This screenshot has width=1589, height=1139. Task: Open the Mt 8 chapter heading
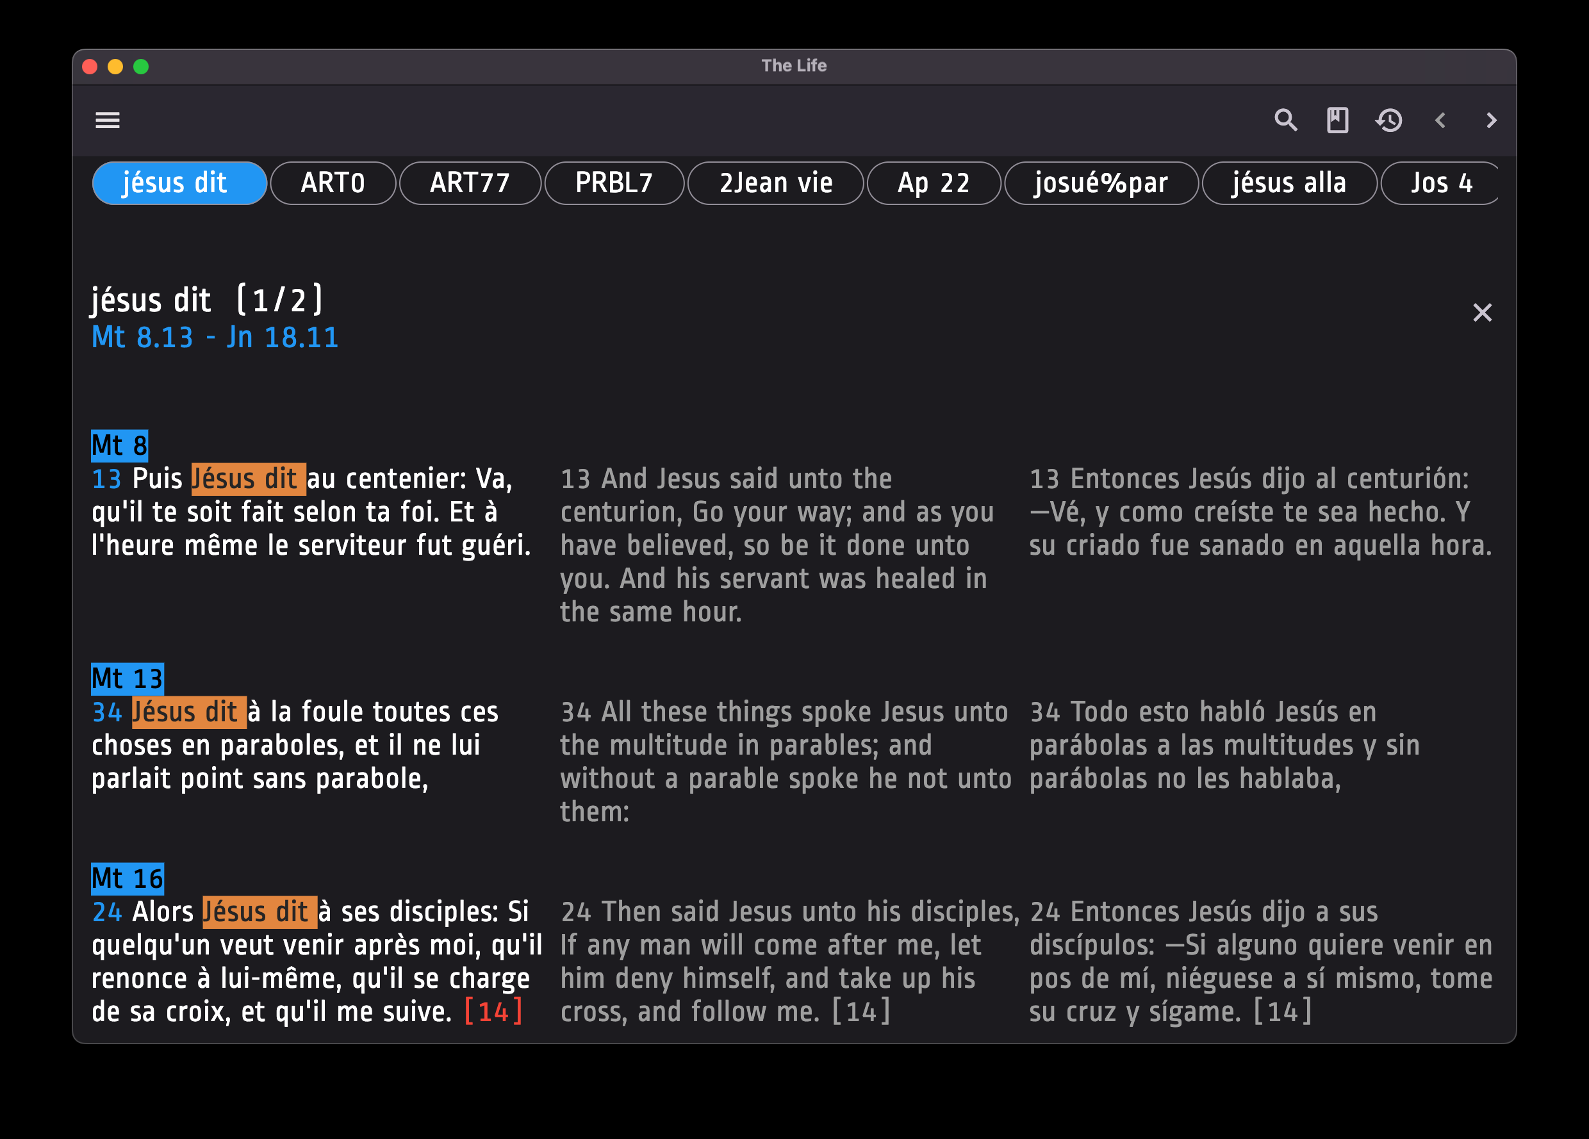coord(119,445)
